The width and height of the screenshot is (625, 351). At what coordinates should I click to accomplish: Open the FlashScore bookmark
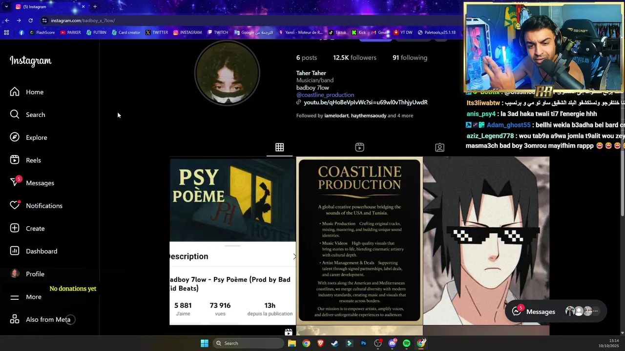point(42,33)
